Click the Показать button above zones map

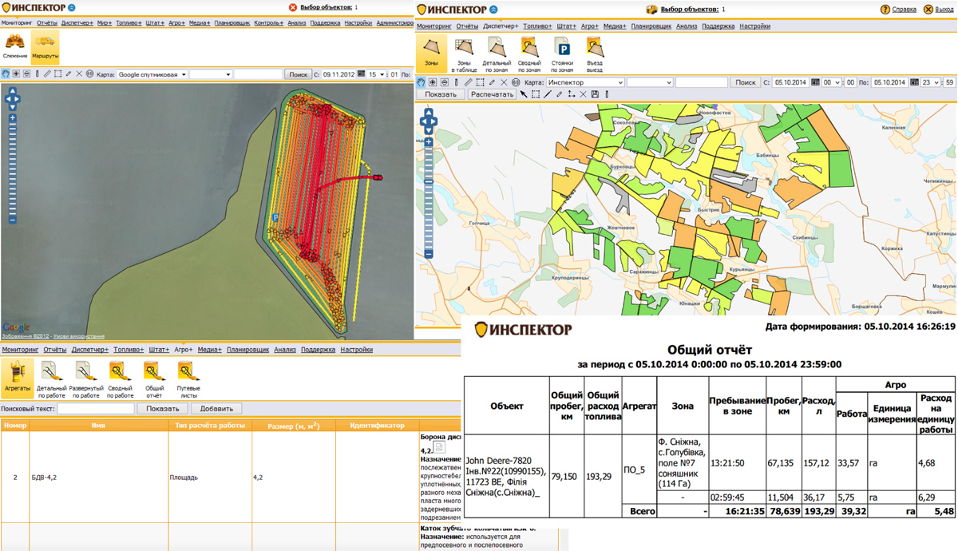(x=441, y=94)
